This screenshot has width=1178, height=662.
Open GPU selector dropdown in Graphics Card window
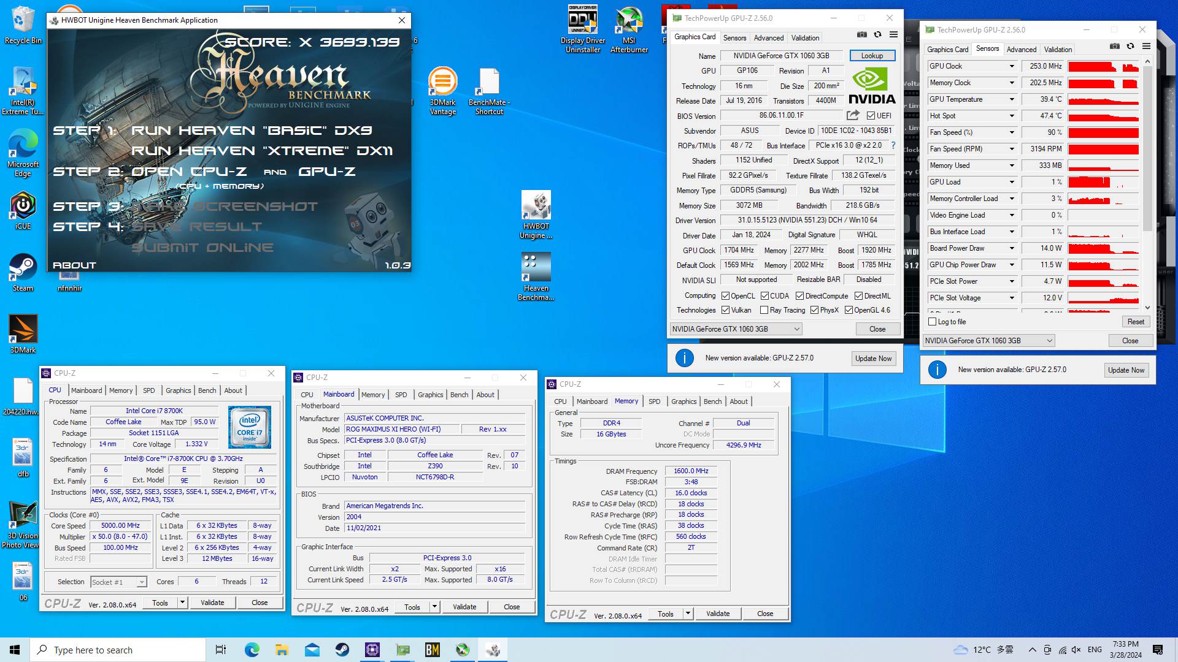736,329
